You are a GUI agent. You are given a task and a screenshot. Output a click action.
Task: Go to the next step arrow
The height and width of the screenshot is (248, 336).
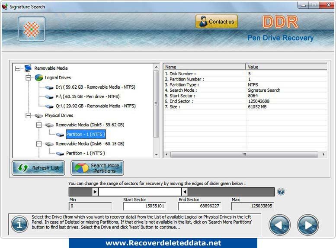click(308, 225)
